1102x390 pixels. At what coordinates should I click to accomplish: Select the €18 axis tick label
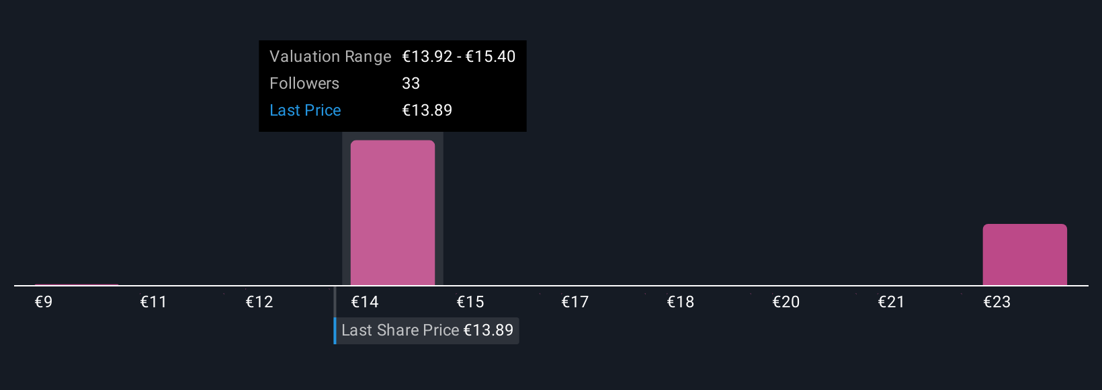(681, 302)
